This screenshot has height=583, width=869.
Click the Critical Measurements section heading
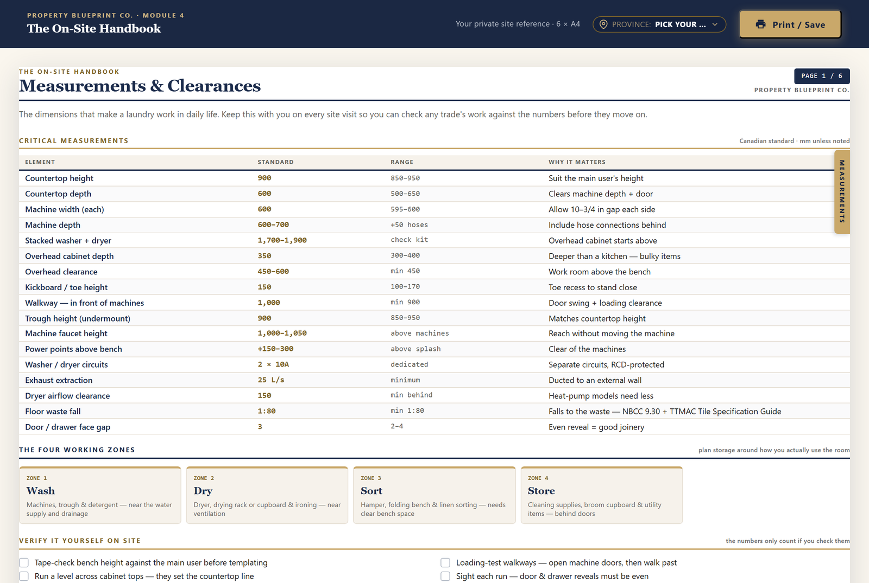coord(74,141)
